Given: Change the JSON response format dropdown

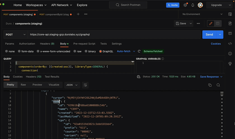Looking at the screenshot, I should [72, 85].
